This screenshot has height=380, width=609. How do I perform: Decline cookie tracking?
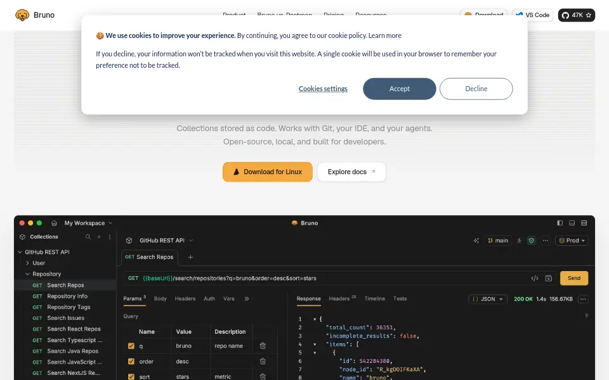tap(476, 89)
